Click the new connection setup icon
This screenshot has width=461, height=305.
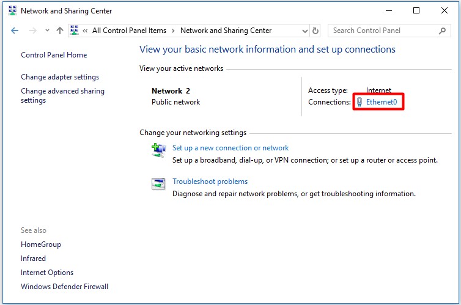(x=158, y=150)
